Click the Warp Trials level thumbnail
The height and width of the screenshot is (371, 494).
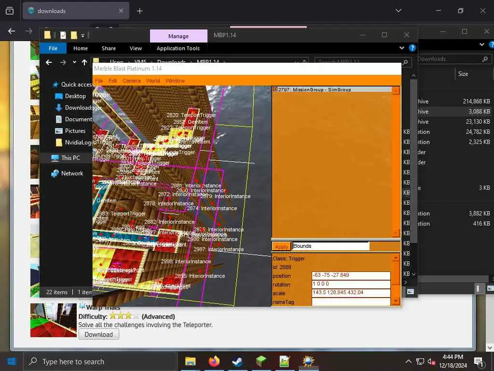[53, 320]
